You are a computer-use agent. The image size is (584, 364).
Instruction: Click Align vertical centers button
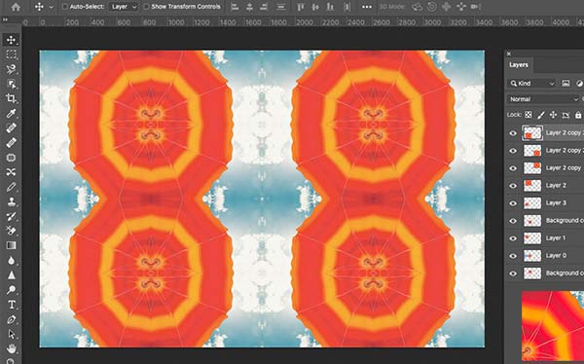(x=315, y=7)
